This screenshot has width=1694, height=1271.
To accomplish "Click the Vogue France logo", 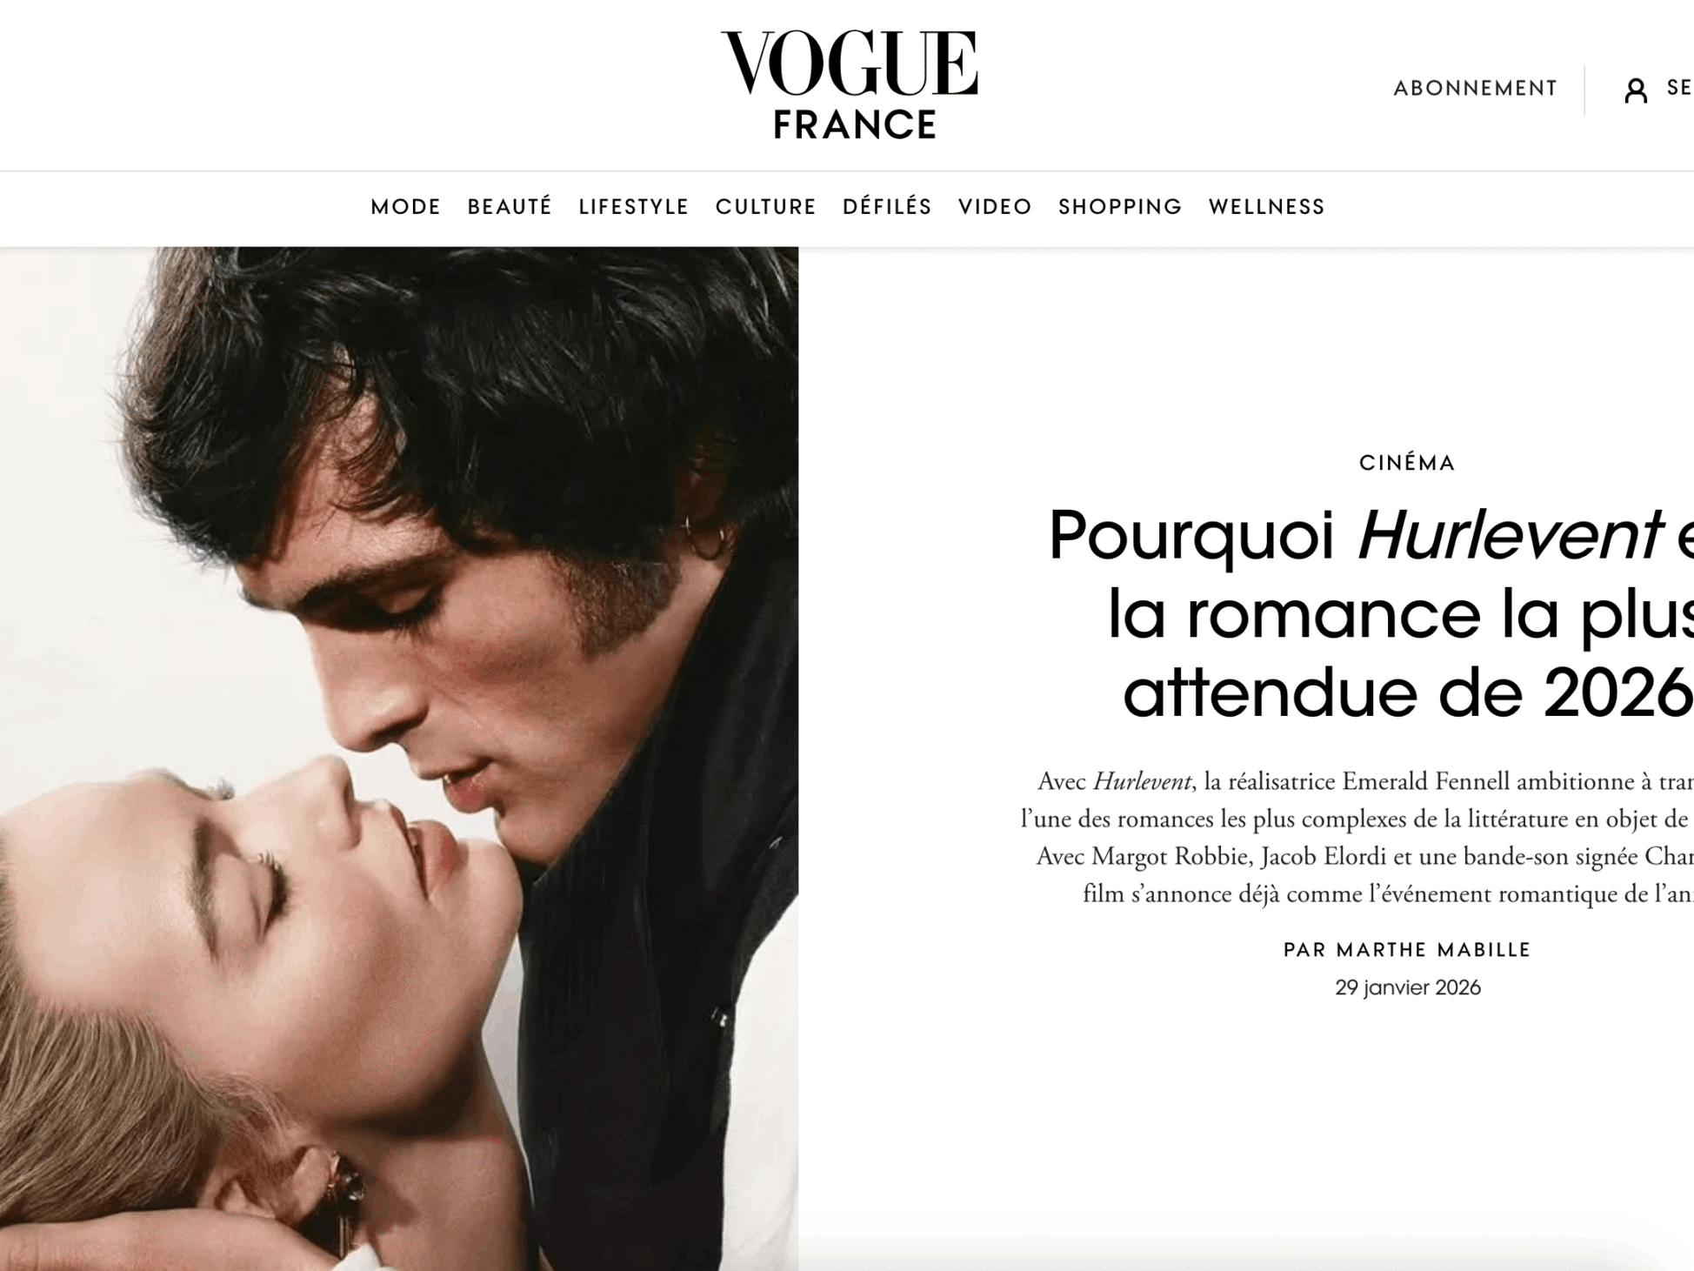I will (x=849, y=84).
